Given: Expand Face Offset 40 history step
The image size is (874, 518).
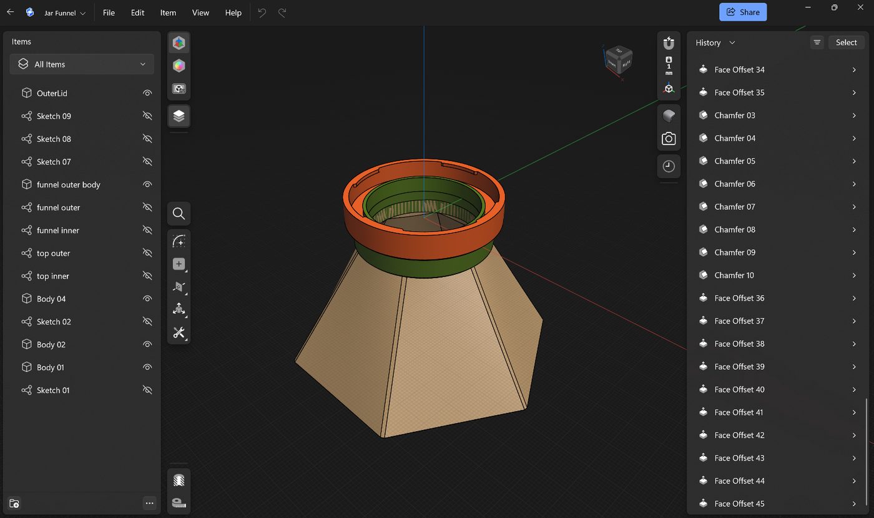Looking at the screenshot, I should click(854, 390).
